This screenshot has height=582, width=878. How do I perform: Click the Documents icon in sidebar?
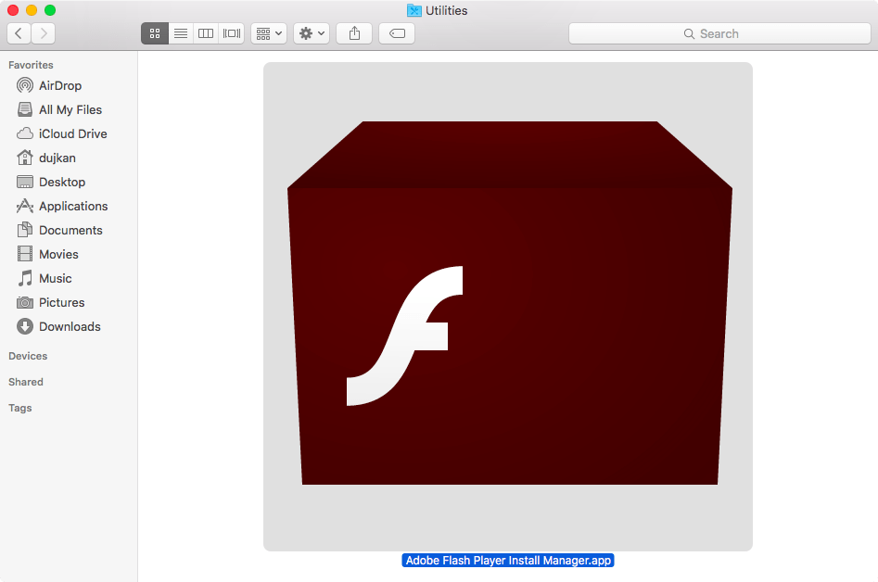(25, 230)
